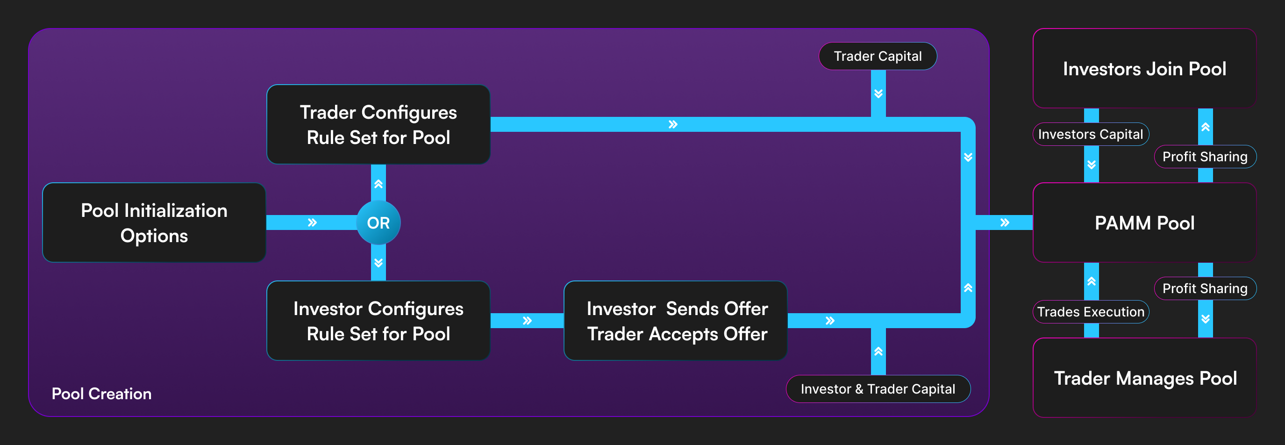Click the arrow after Pool Initialization Options
1285x445 pixels.
pyautogui.click(x=312, y=222)
